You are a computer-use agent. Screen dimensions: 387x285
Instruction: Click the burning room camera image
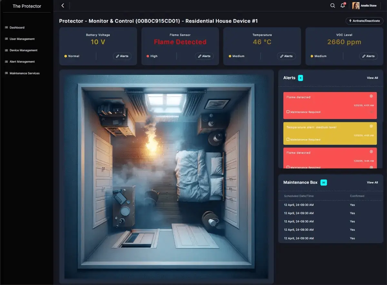[x=166, y=177]
